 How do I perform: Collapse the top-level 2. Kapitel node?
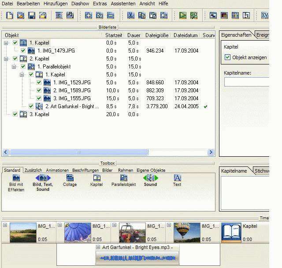pos(6,59)
